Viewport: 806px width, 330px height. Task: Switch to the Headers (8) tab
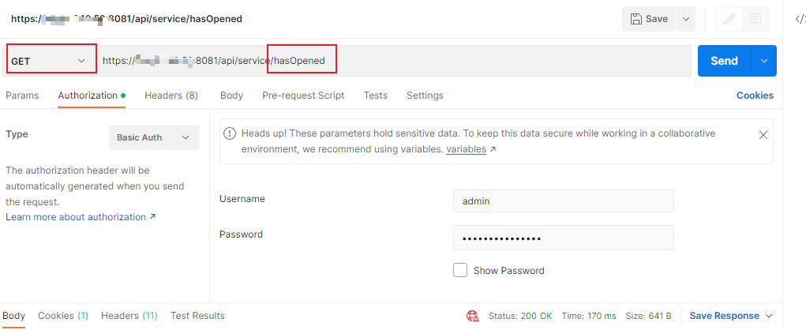[x=171, y=96]
